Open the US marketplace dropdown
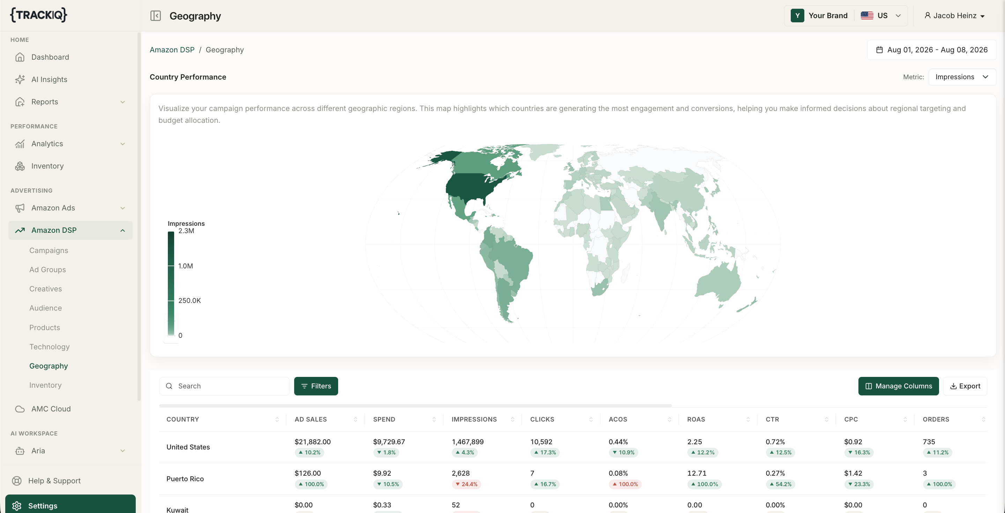The image size is (1005, 513). (x=881, y=16)
